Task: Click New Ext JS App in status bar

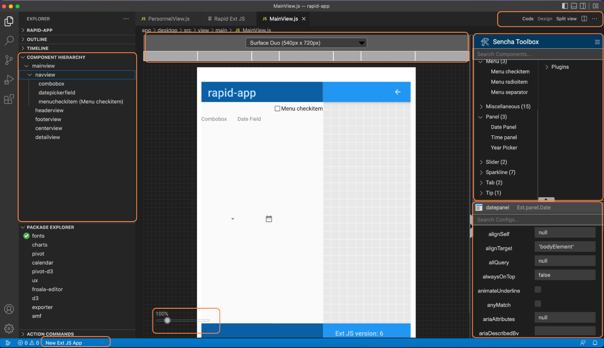Action: tap(64, 343)
